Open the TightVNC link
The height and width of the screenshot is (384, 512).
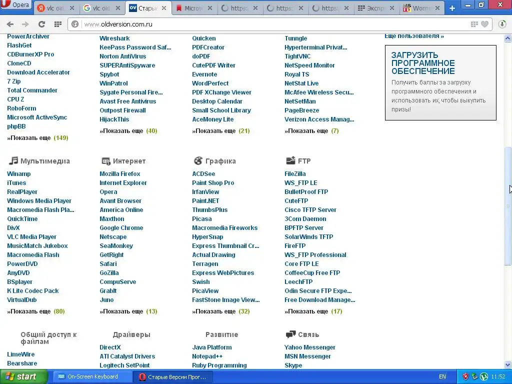(x=297, y=56)
